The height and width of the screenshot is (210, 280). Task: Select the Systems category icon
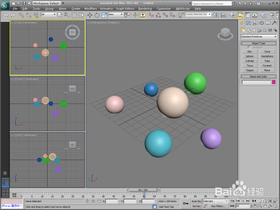[x=275, y=30]
